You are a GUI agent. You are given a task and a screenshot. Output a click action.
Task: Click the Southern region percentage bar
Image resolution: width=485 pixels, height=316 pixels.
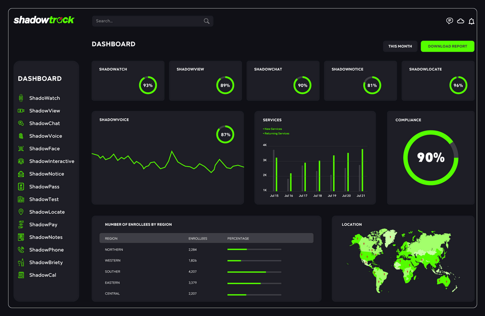click(x=254, y=272)
